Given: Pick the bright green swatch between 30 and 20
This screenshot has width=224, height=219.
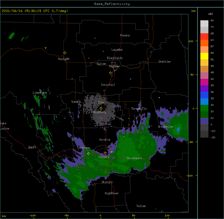Looking at the screenshot, I should point(204,108).
